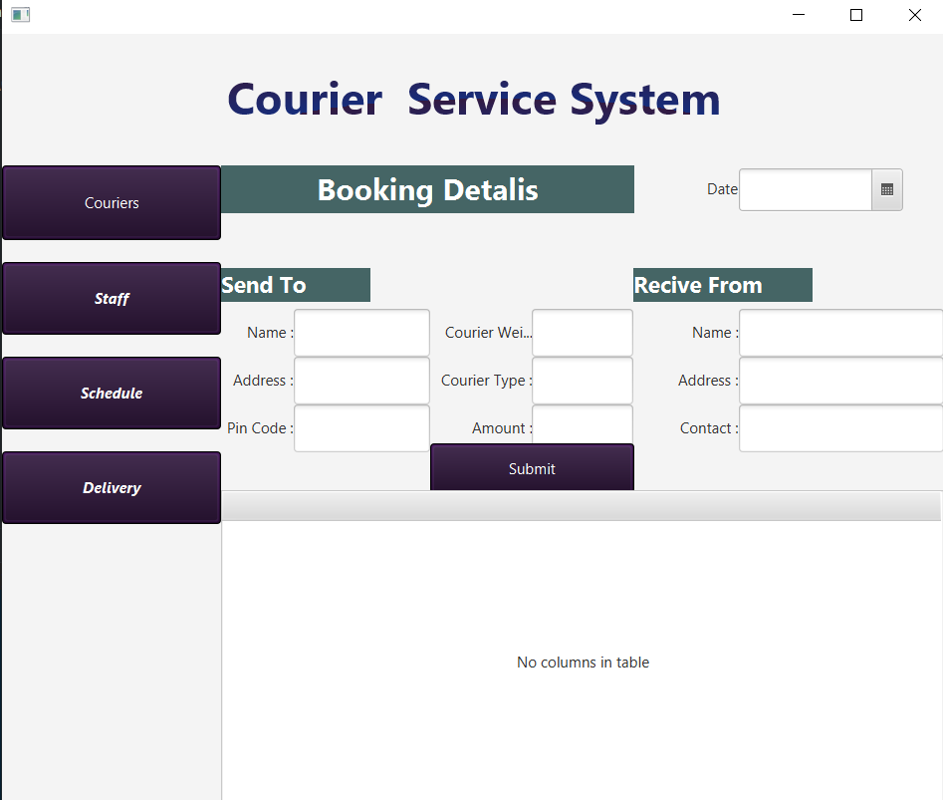The height and width of the screenshot is (800, 943).
Task: Click the Send To Address field
Action: (361, 381)
